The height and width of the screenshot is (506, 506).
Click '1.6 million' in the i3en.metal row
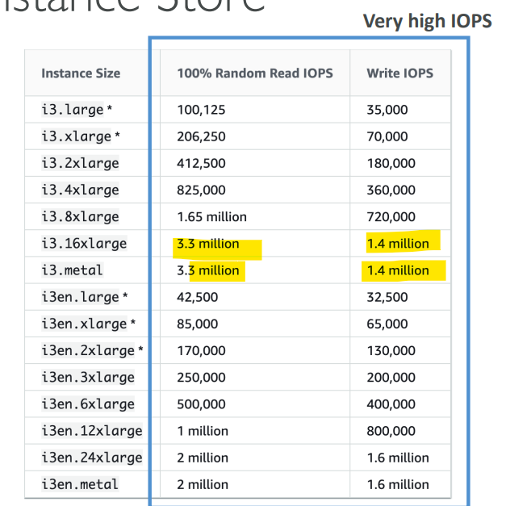pyautogui.click(x=398, y=485)
